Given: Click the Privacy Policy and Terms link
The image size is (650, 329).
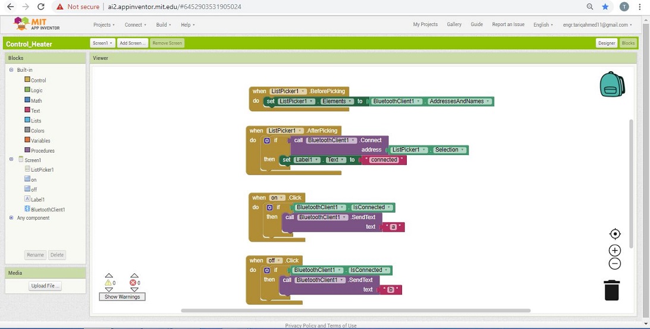Looking at the screenshot, I should 321,325.
